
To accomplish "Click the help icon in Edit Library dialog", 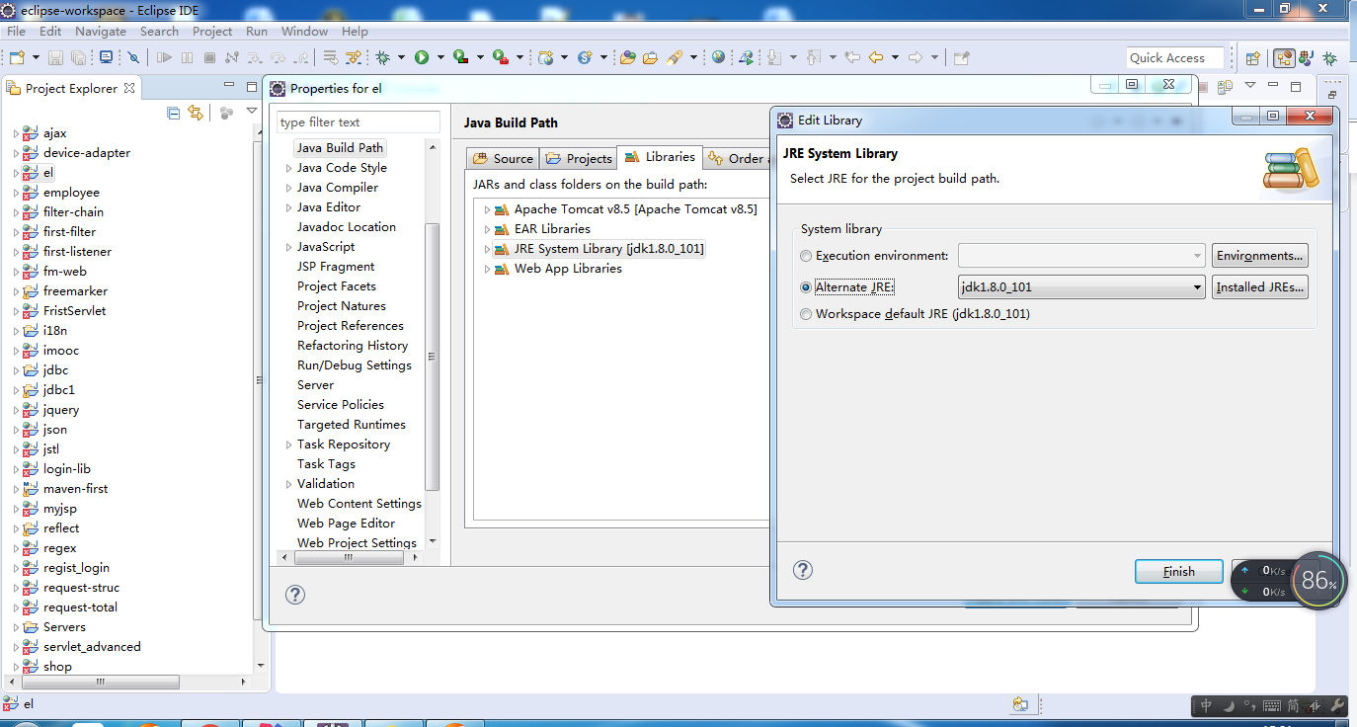I will 803,570.
